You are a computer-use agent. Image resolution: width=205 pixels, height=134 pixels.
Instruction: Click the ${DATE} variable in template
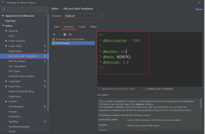pos(124,57)
